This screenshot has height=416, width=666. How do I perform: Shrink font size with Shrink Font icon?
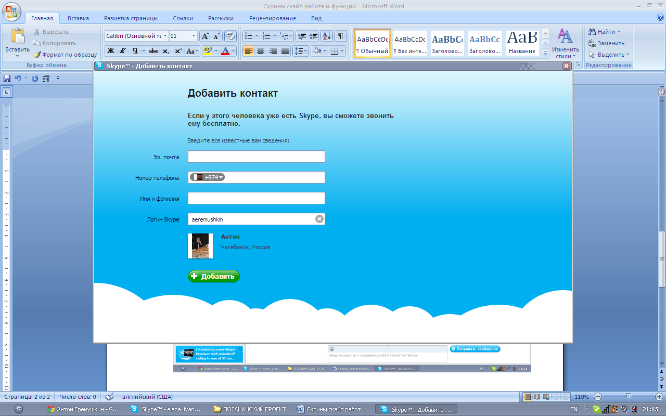[x=217, y=36]
